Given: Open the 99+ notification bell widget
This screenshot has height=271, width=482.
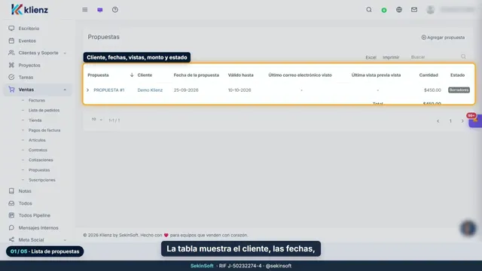Looking at the screenshot, I should click(x=475, y=120).
